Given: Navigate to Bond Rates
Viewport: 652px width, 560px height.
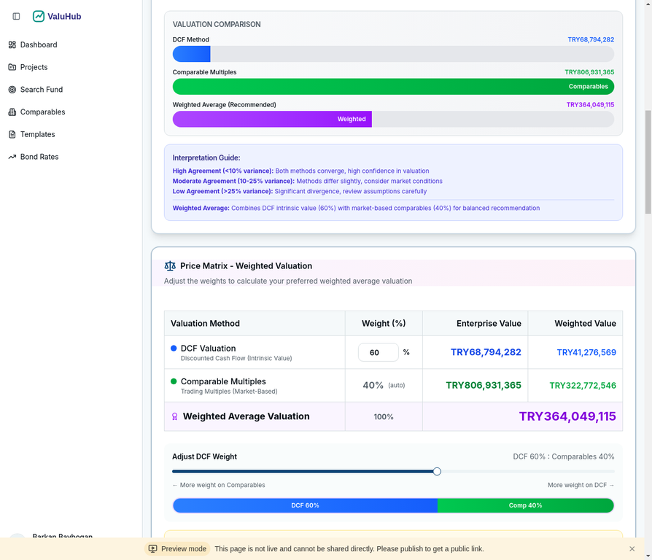Looking at the screenshot, I should pos(39,157).
